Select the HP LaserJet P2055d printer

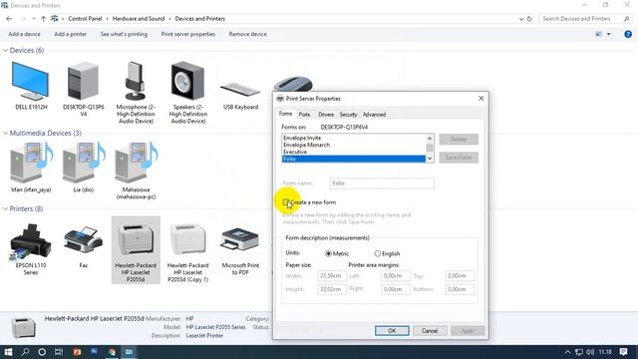pyautogui.click(x=136, y=250)
